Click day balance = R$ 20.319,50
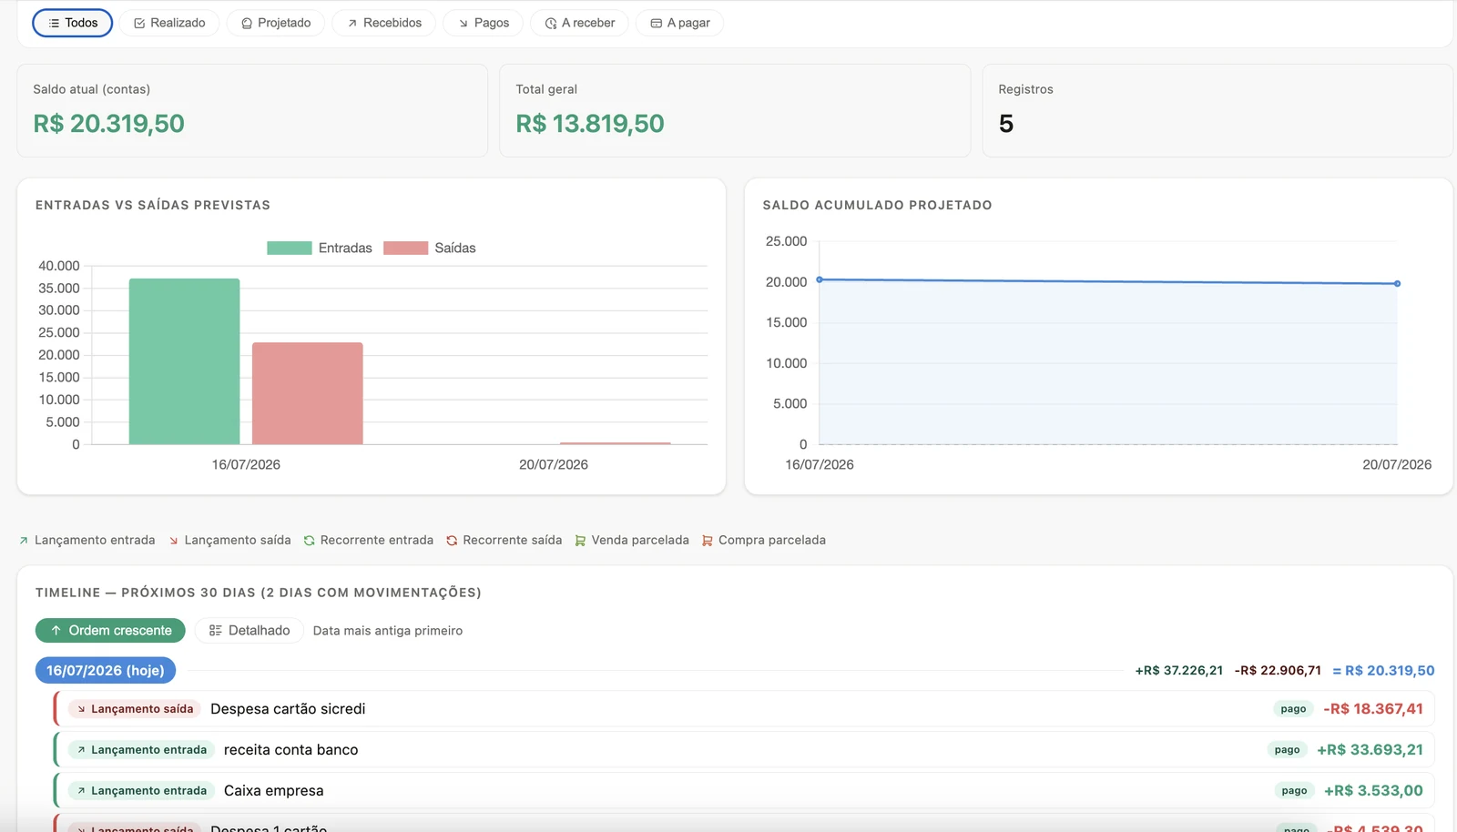Image resolution: width=1457 pixels, height=832 pixels. tap(1383, 670)
